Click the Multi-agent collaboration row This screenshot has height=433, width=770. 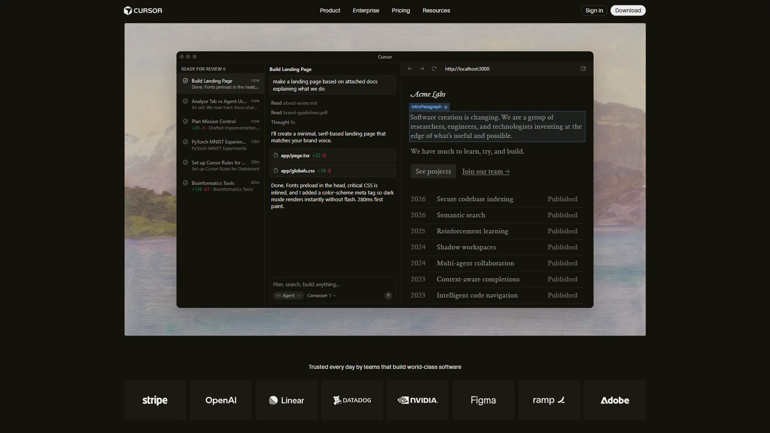497,263
